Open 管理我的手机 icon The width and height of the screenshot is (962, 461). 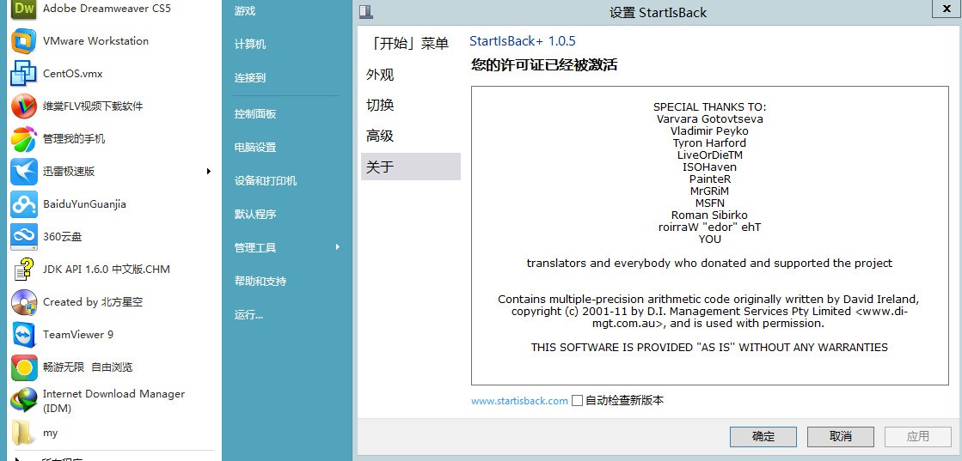[x=24, y=138]
